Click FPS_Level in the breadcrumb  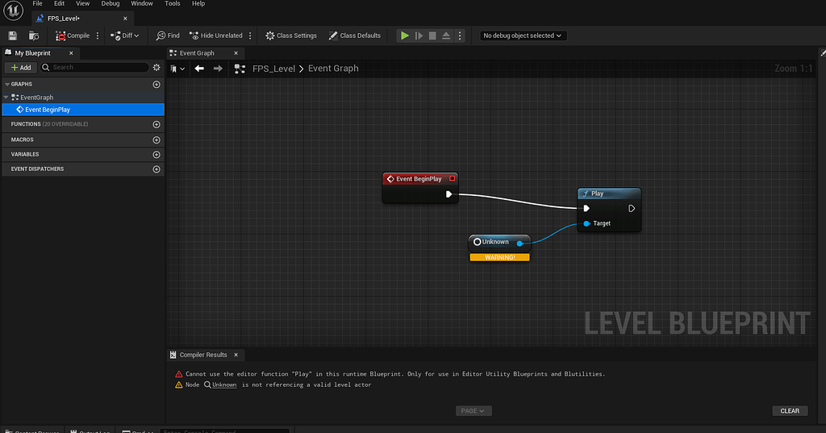(273, 69)
